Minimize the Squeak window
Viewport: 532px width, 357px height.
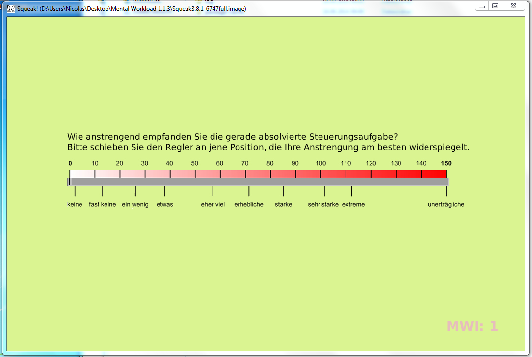click(482, 6)
